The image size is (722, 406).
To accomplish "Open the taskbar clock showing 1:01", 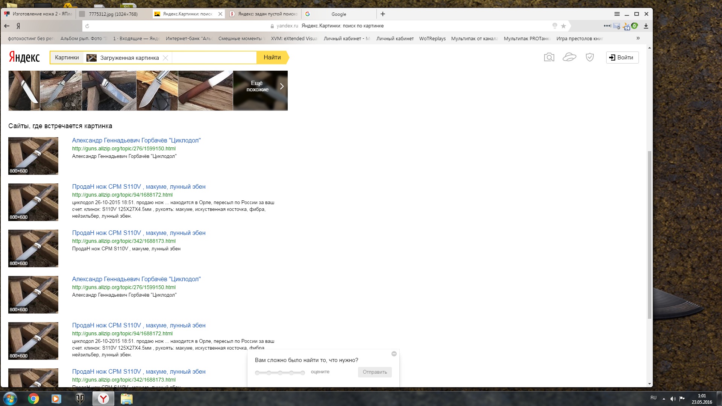I will click(702, 399).
